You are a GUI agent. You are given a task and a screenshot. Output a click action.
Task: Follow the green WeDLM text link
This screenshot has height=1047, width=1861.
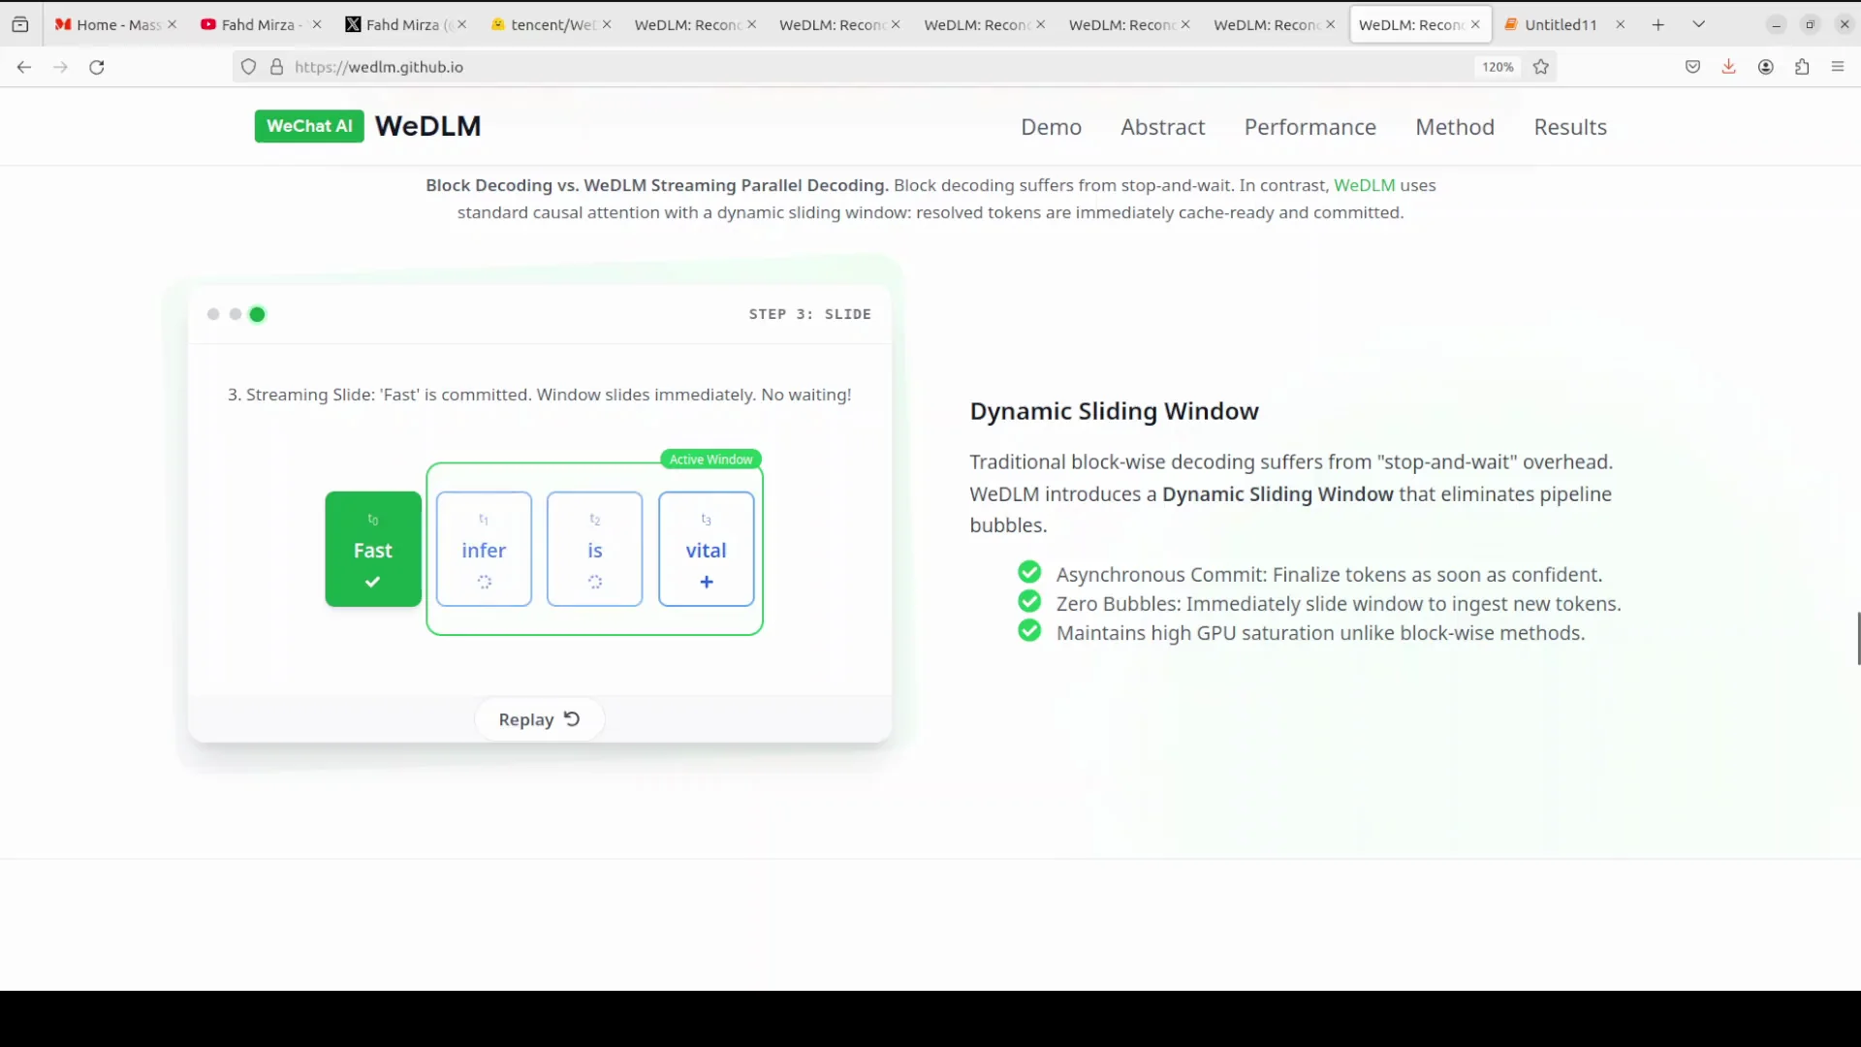(x=1364, y=185)
